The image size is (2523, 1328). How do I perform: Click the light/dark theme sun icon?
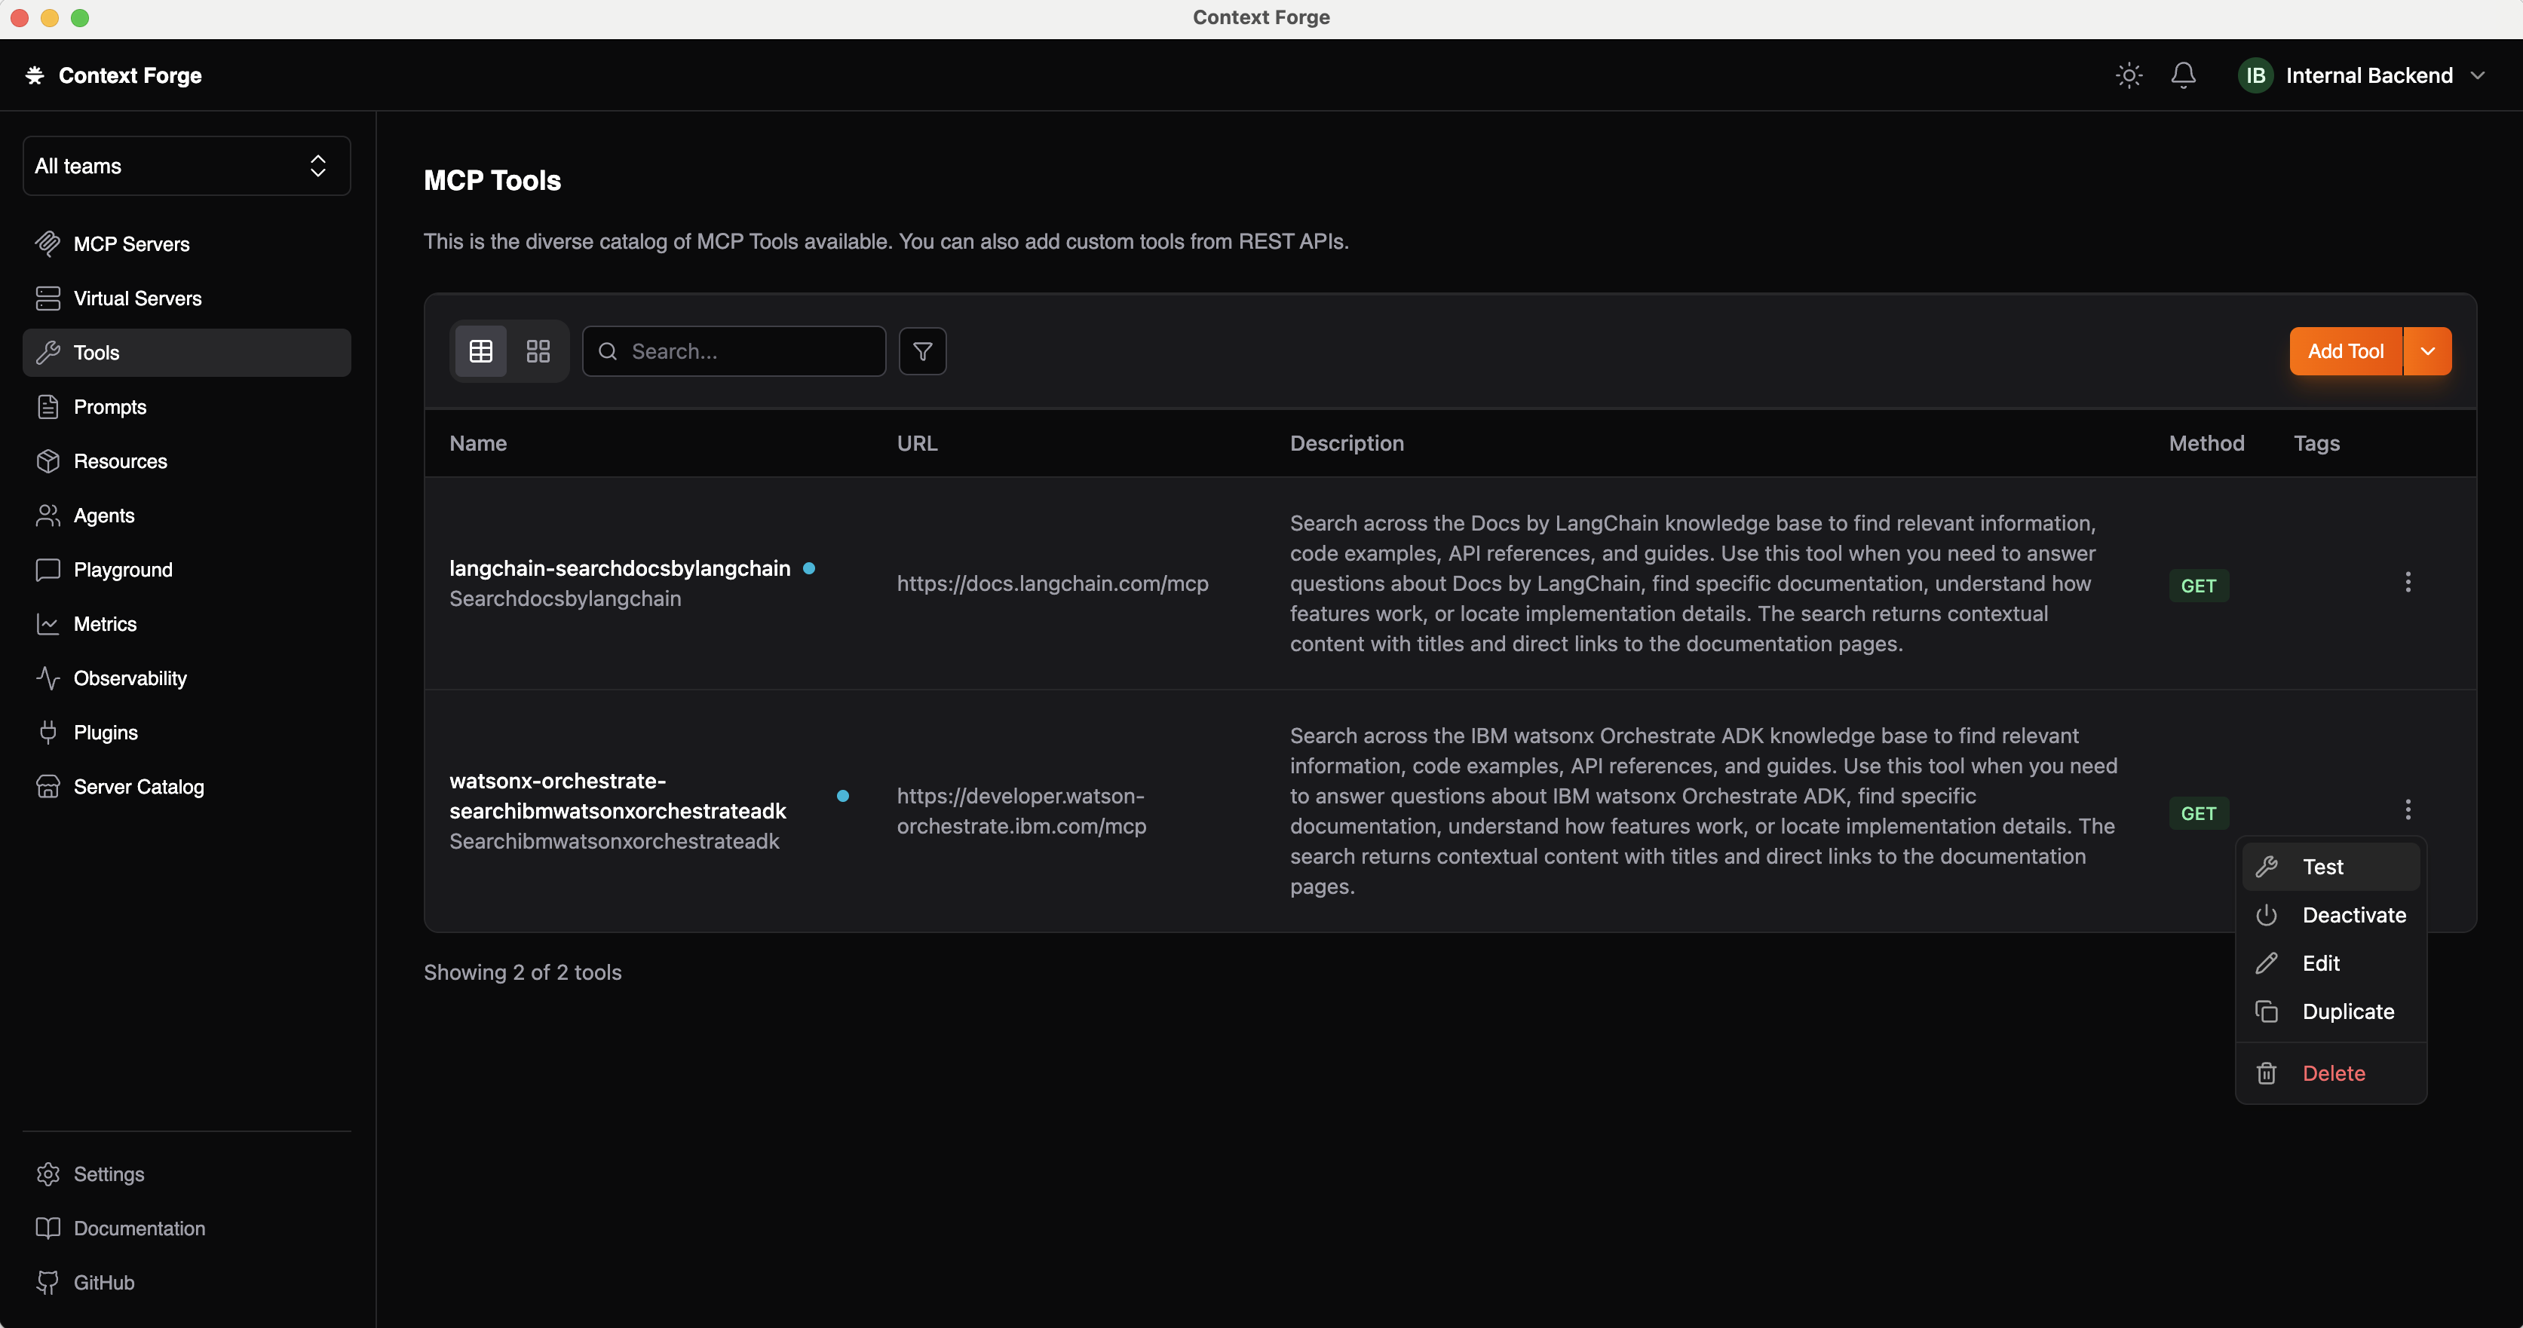click(2129, 75)
